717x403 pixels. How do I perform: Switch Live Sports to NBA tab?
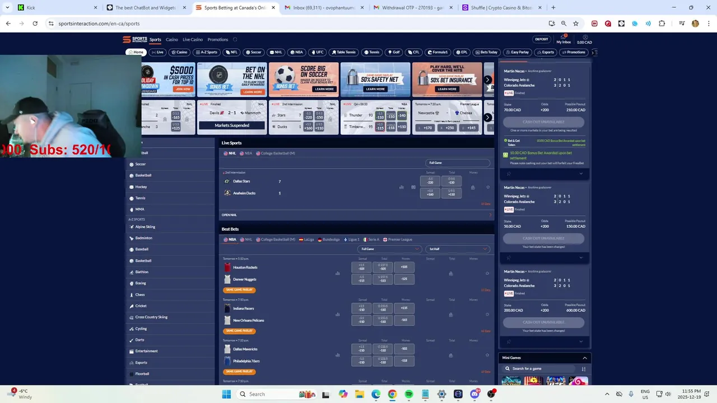(246, 153)
